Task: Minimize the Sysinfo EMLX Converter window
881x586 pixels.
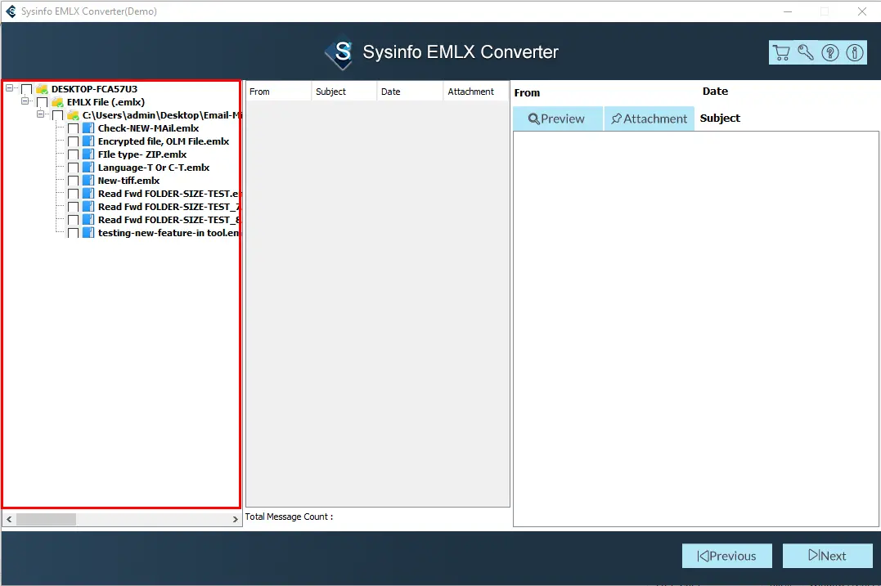Action: click(788, 11)
